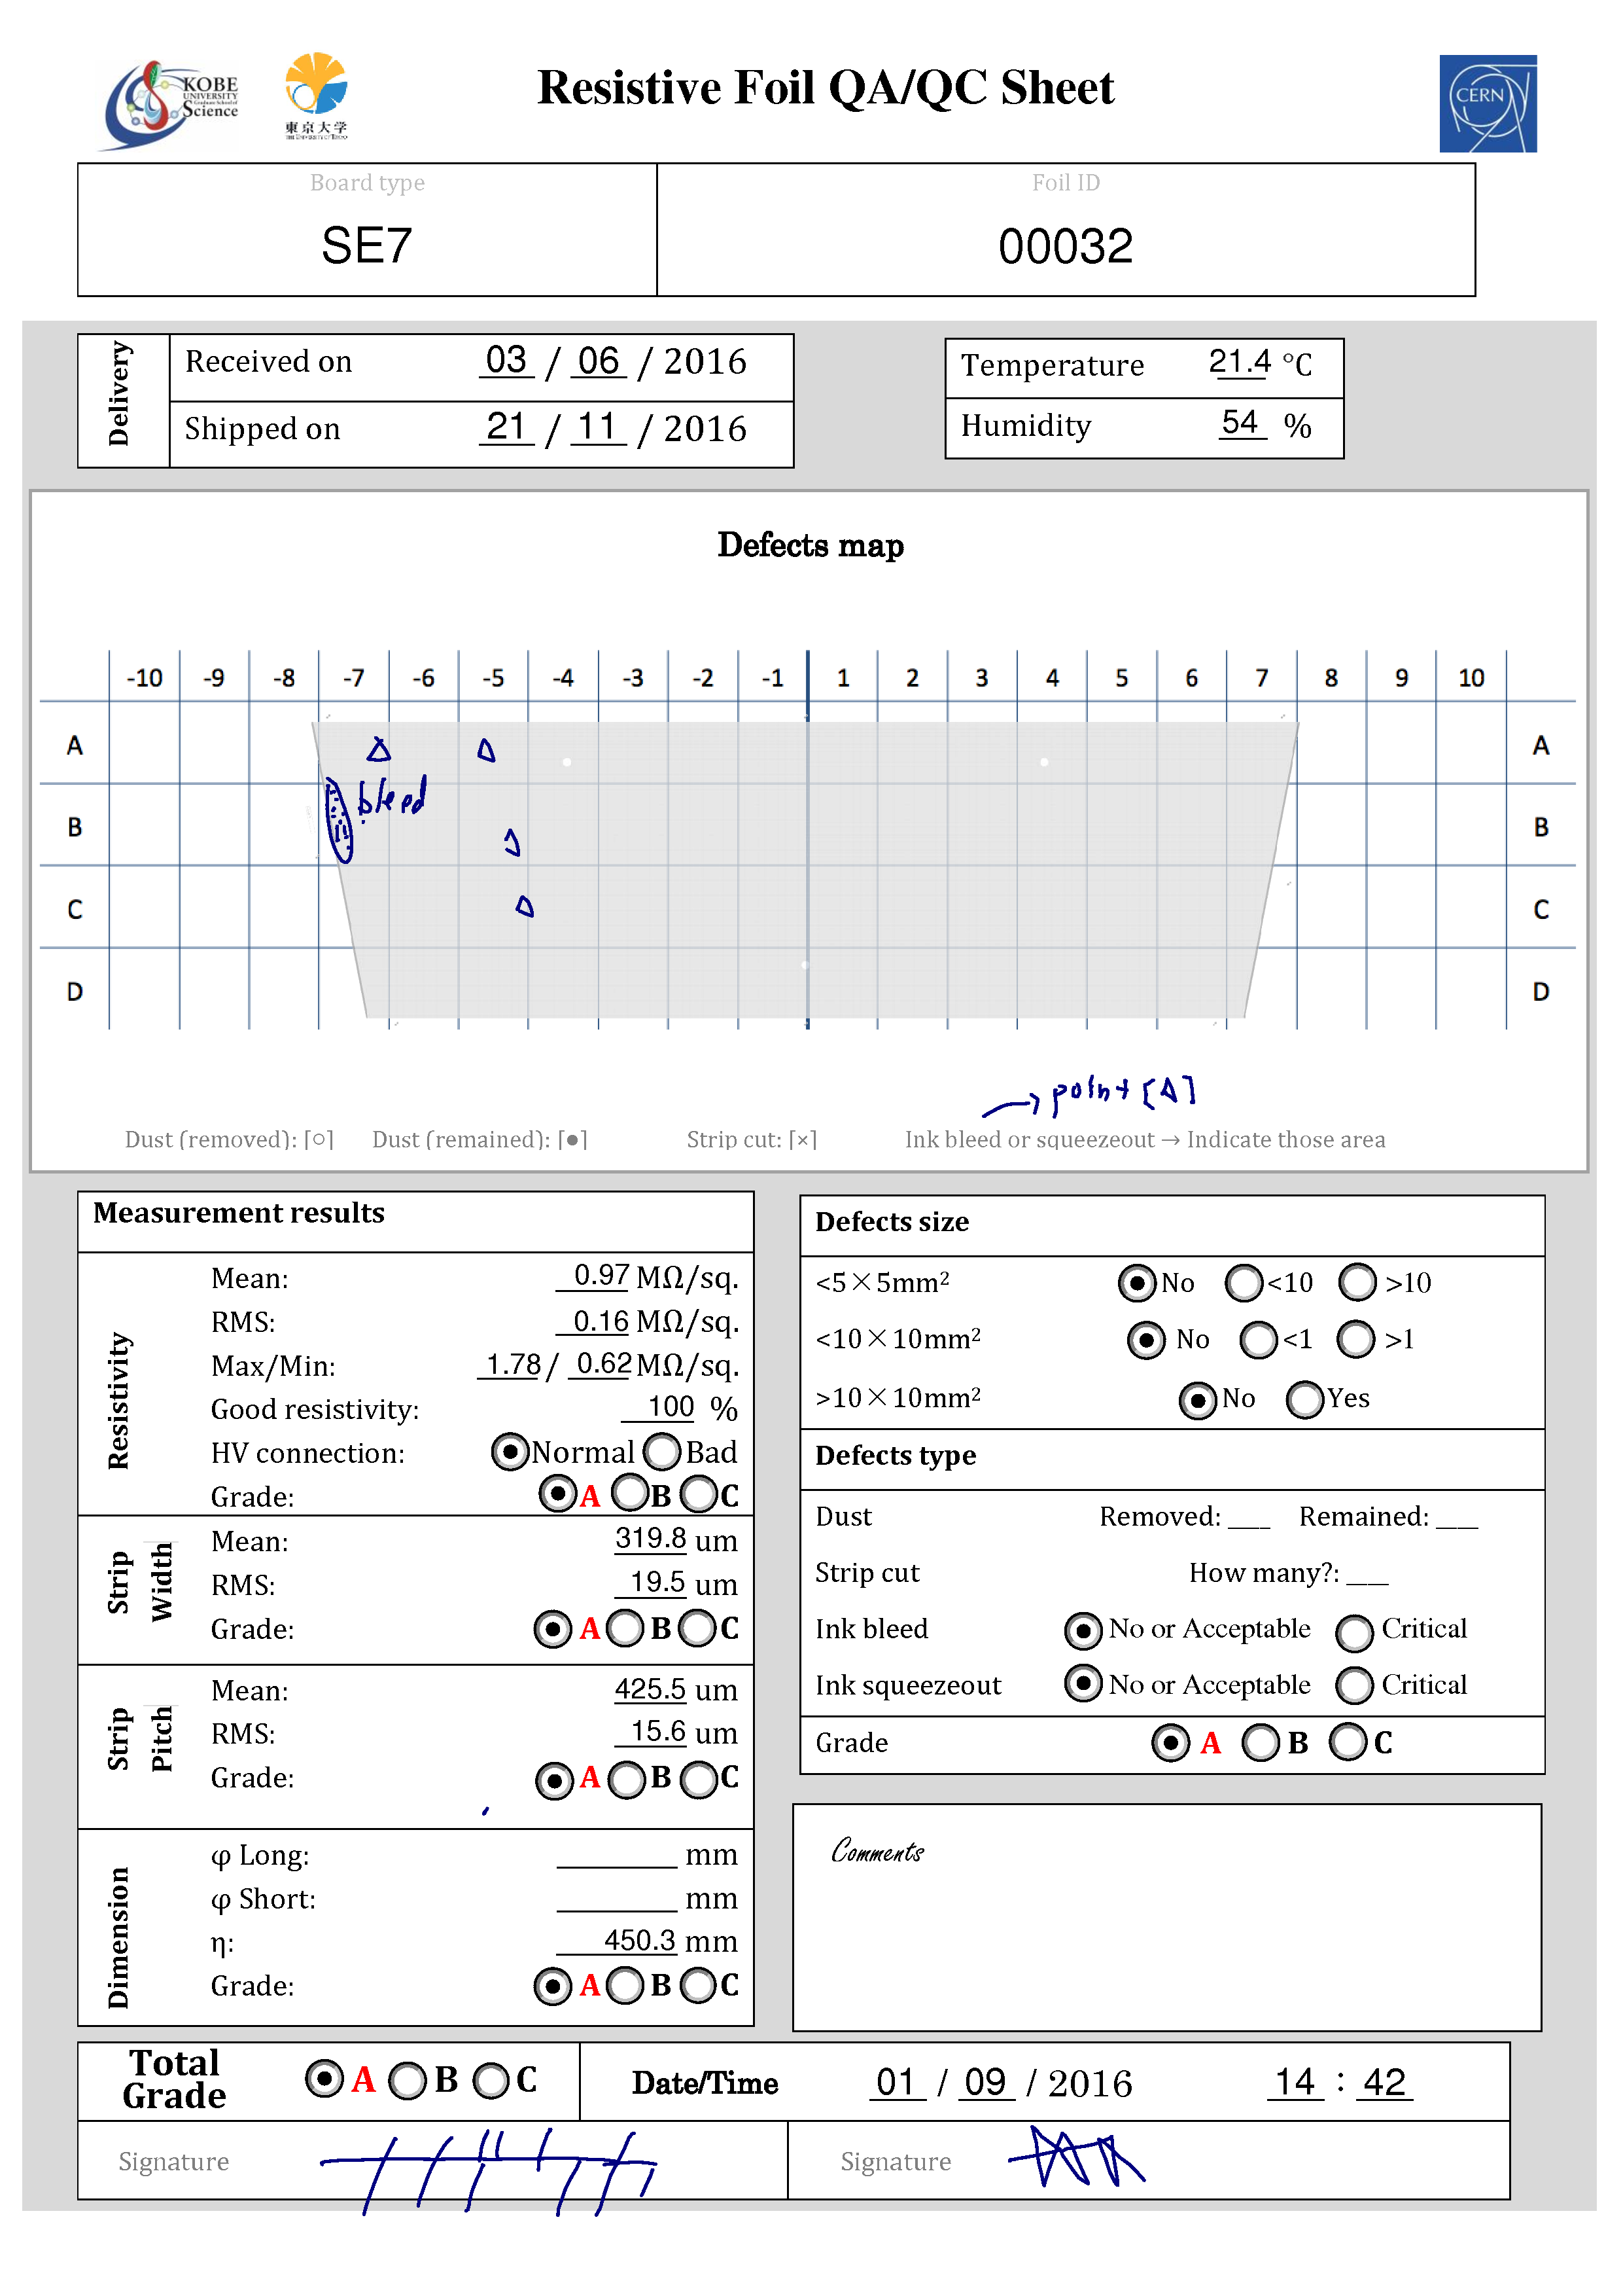Select Strip Width grade A

point(553,1629)
